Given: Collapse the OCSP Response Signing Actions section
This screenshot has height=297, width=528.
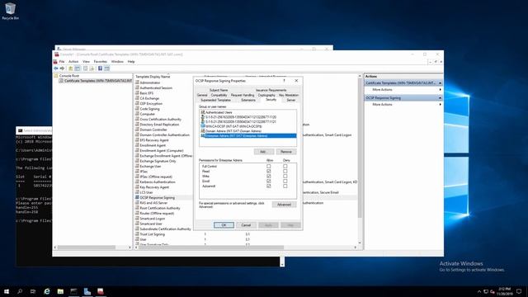Looking at the screenshot, I should coord(440,97).
